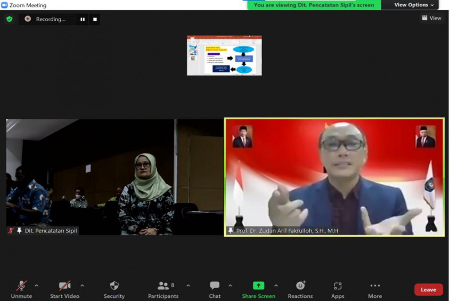
Task: Click the More options ellipsis
Action: coord(375,289)
